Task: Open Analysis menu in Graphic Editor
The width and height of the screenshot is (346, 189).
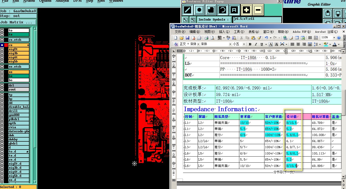Action: (x=62, y=1)
